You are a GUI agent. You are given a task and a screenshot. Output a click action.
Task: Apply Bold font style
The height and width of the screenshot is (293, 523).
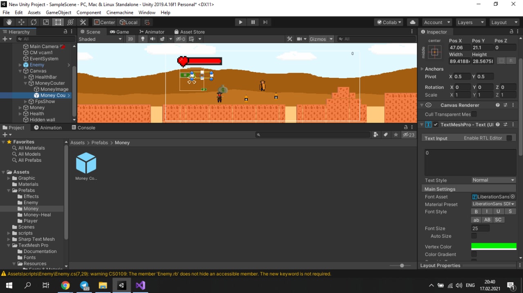click(x=476, y=211)
